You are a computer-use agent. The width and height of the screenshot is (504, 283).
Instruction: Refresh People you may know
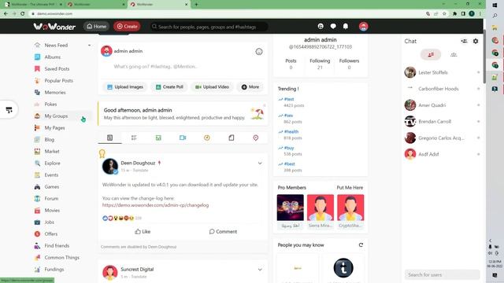click(361, 245)
